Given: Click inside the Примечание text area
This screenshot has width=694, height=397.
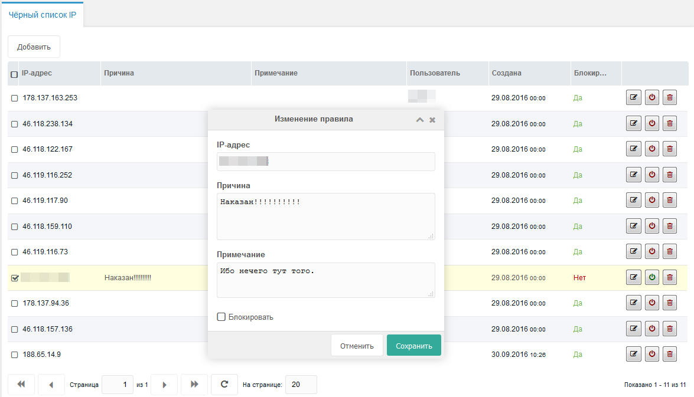Looking at the screenshot, I should pos(326,280).
